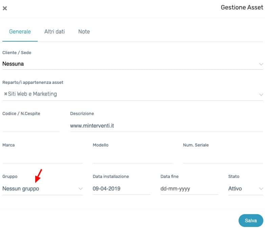Save the asset with the Salva button
The height and width of the screenshot is (228, 265).
tap(251, 221)
